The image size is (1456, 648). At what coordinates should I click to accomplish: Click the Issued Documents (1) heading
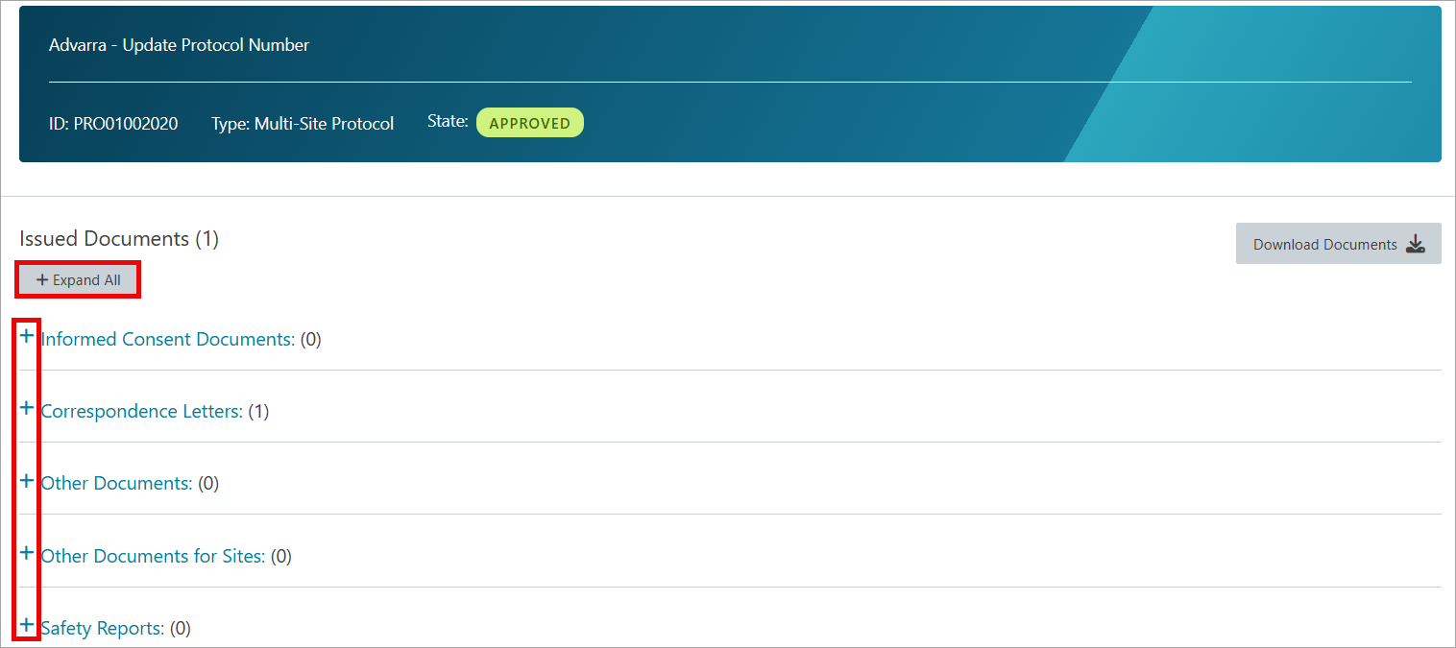pos(119,238)
